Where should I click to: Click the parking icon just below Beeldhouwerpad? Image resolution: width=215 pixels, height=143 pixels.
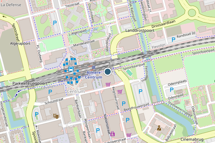pos(128,120)
